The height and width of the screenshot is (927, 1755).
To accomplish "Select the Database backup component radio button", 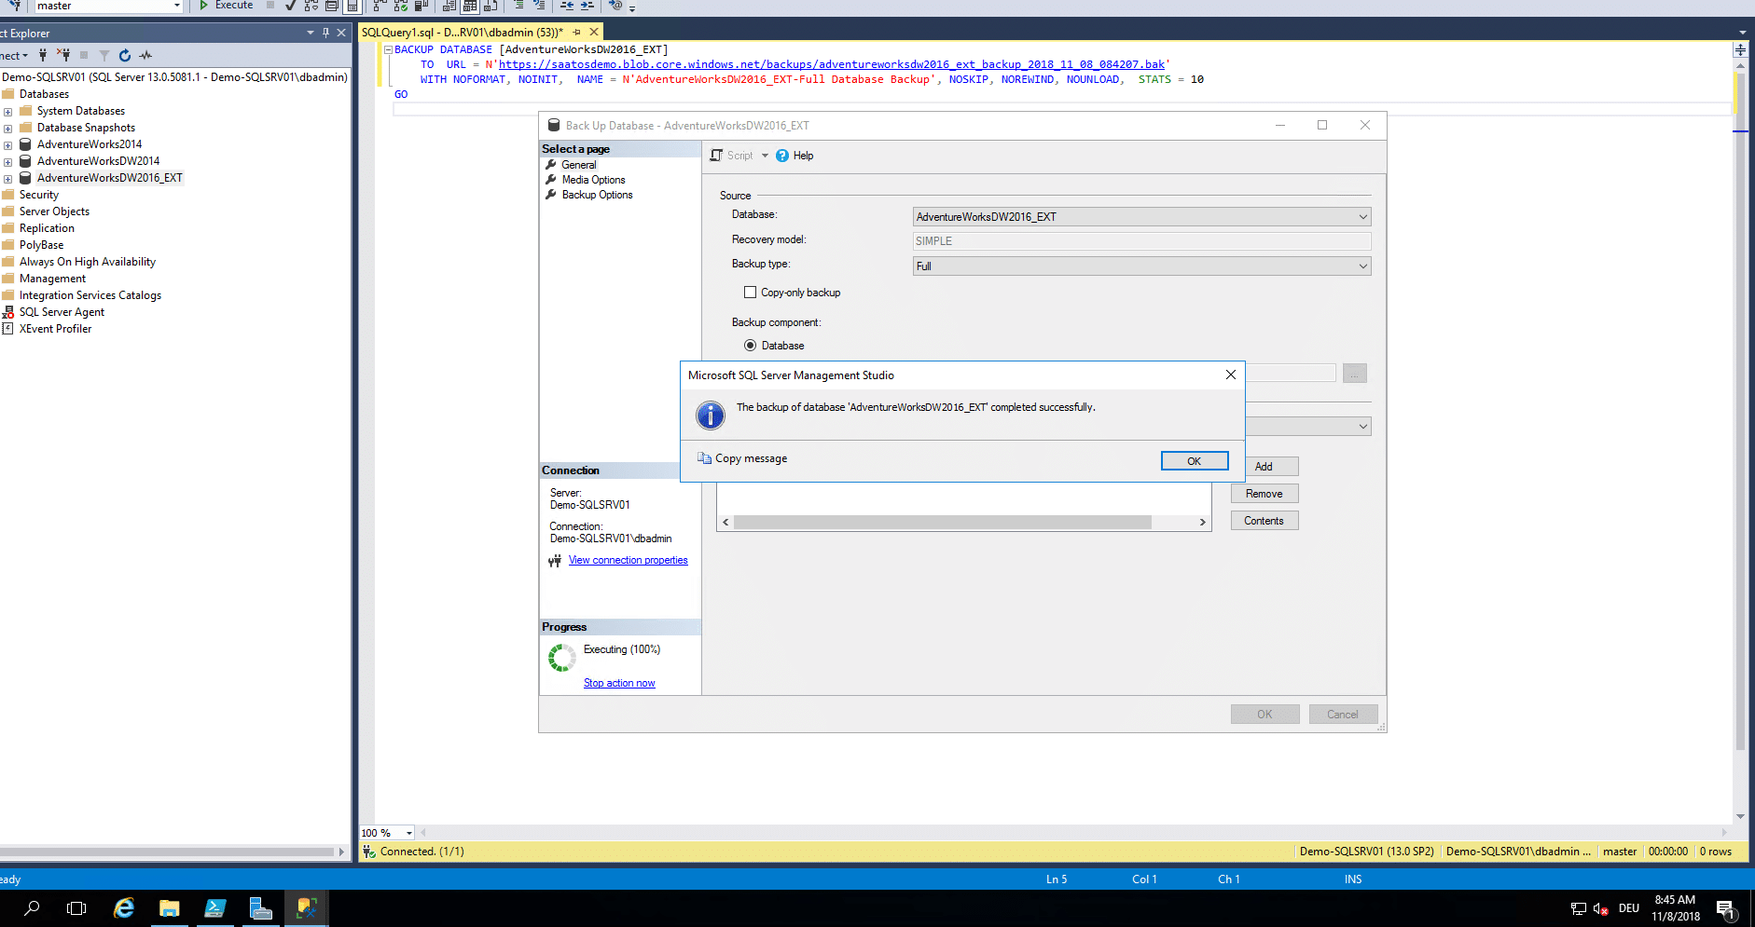I will coord(750,346).
